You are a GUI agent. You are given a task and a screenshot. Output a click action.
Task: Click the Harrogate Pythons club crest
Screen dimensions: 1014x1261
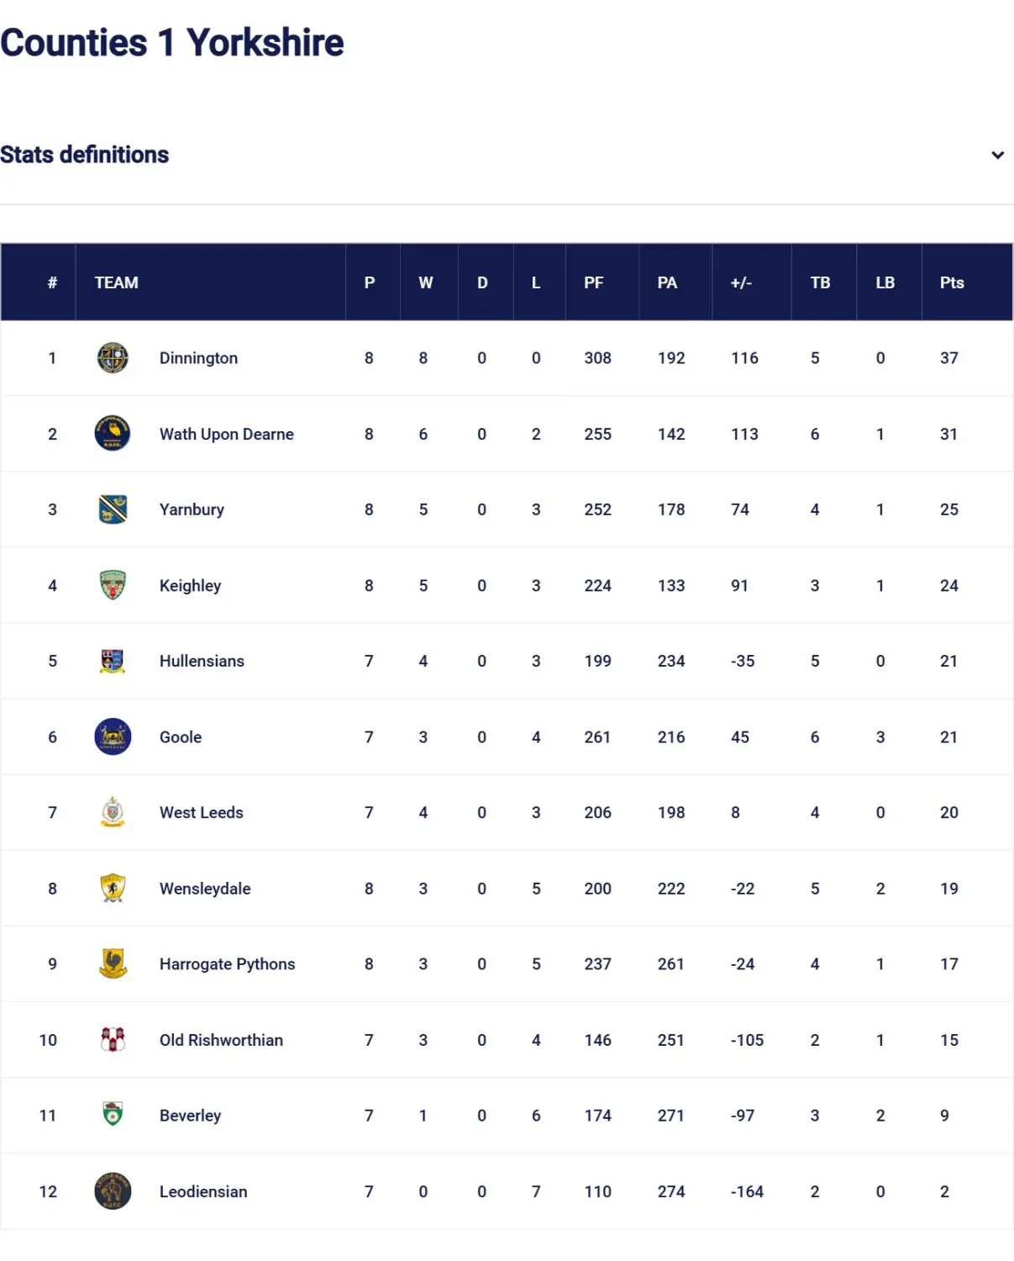(x=113, y=963)
